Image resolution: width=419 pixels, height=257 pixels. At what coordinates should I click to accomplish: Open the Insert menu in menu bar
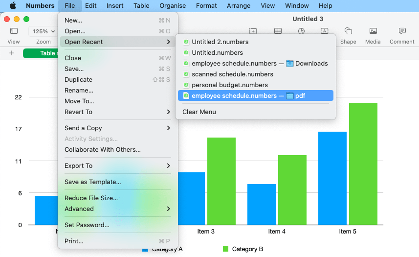[115, 6]
